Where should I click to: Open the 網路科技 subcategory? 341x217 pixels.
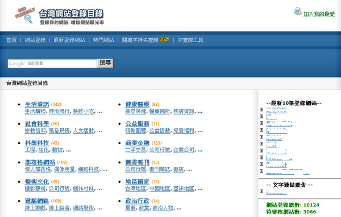89,169
